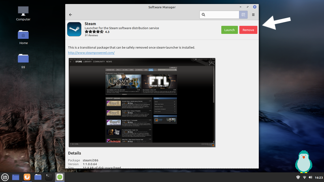324x182 pixels.
Task: Open the hamburger menu in Software Manager
Action: pos(253,15)
